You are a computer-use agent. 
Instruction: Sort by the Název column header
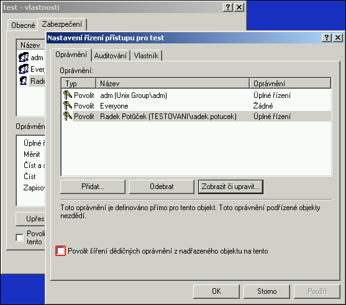173,84
